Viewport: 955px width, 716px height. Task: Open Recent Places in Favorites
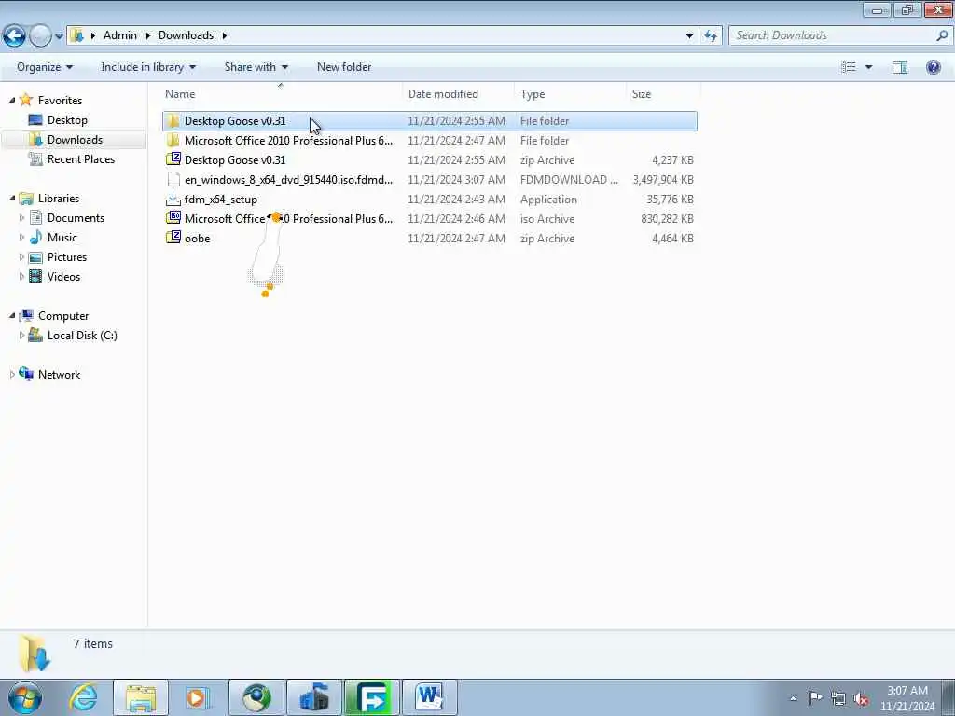pyautogui.click(x=80, y=158)
